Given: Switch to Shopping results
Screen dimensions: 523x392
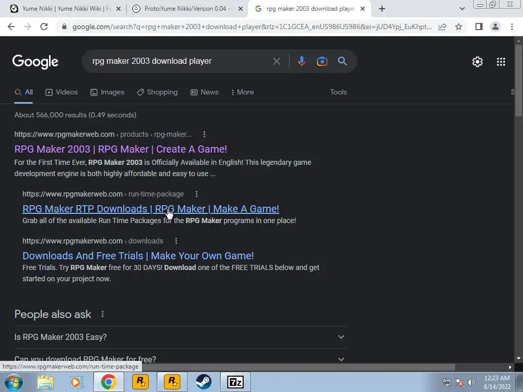Looking at the screenshot, I should 157,92.
